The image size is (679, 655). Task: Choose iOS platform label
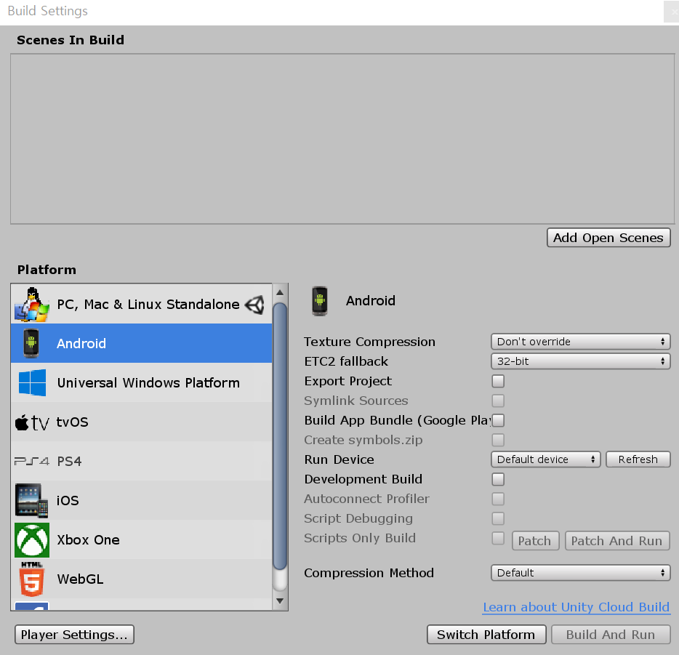68,500
